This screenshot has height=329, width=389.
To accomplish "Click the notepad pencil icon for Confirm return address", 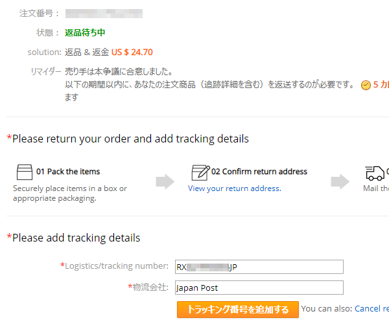I will [201, 173].
